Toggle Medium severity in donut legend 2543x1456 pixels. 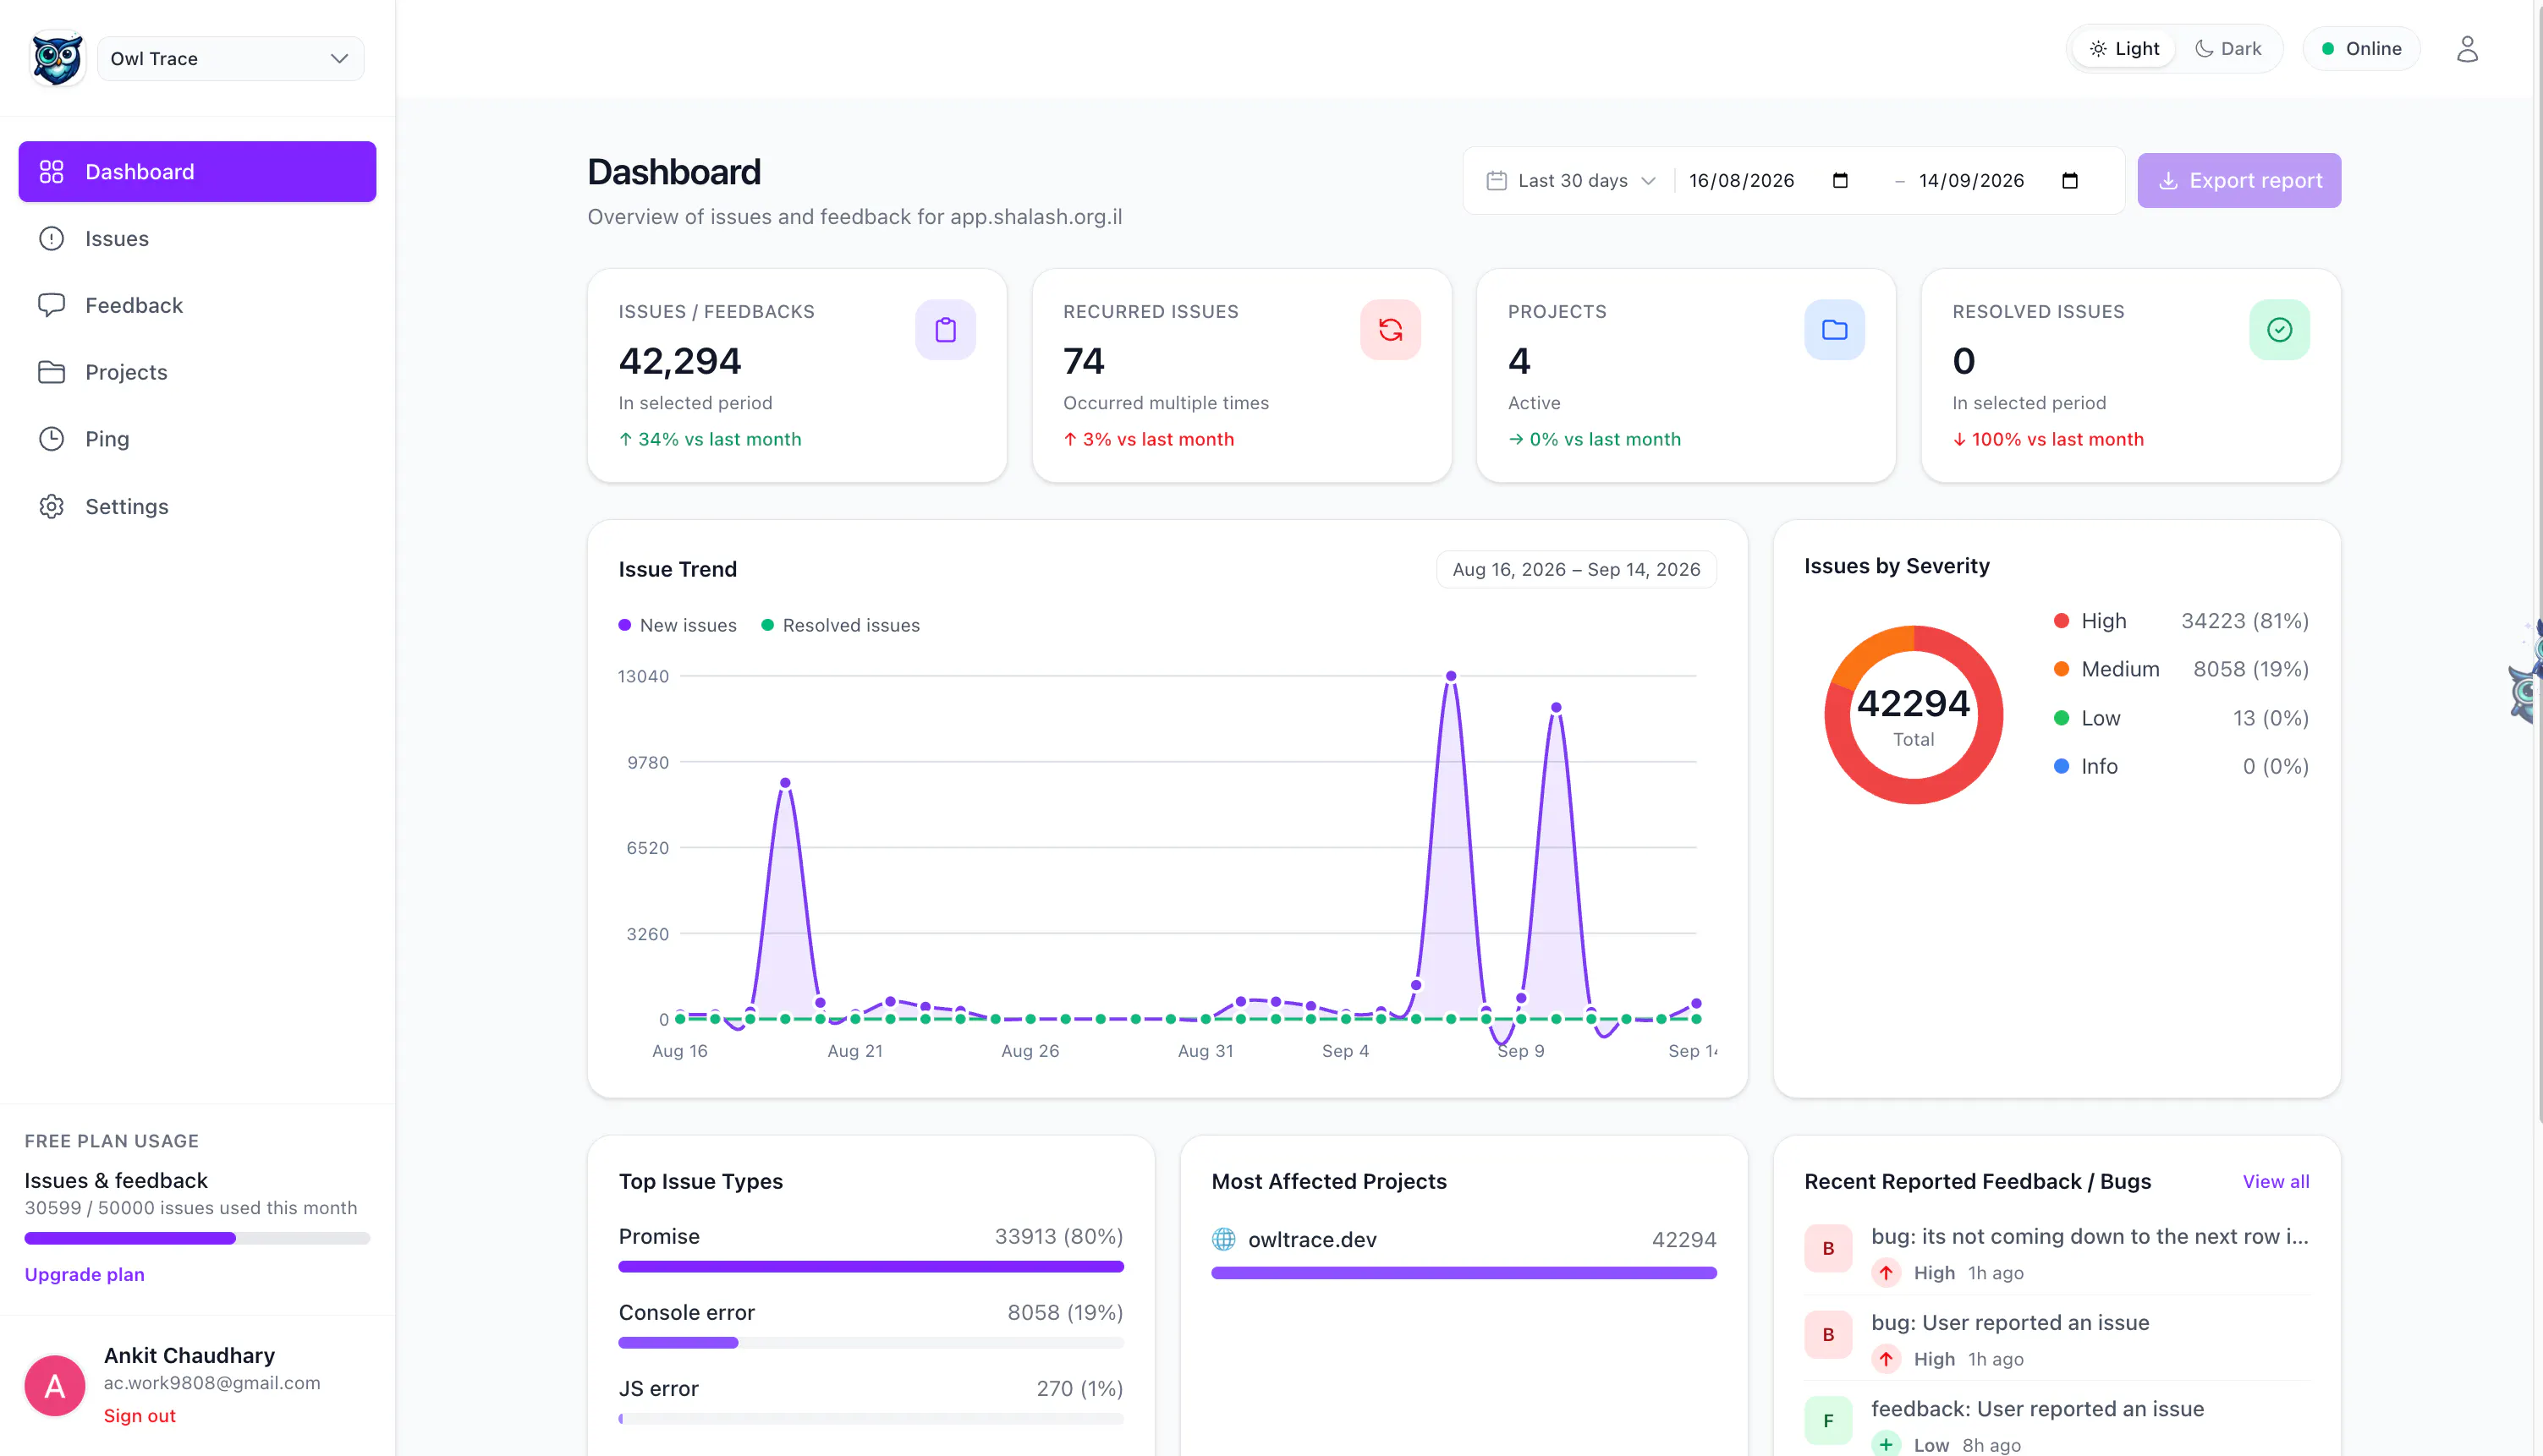(x=2181, y=669)
